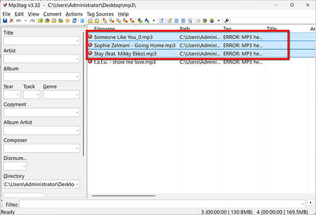Viewport: 316px width, 215px height.
Task: Click the second globe tag source icon
Action: tap(212, 20)
